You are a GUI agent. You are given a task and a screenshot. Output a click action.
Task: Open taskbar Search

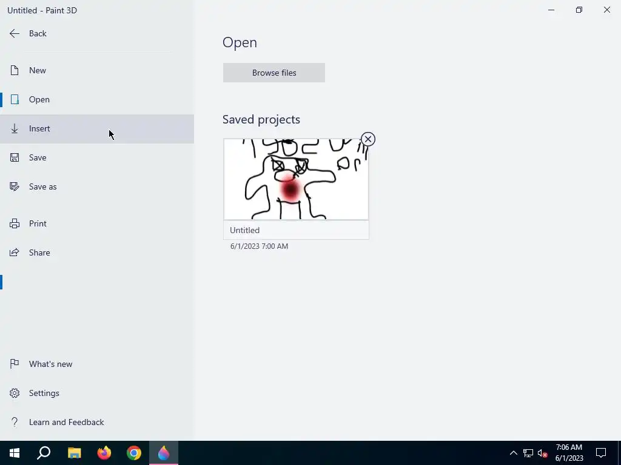point(44,453)
